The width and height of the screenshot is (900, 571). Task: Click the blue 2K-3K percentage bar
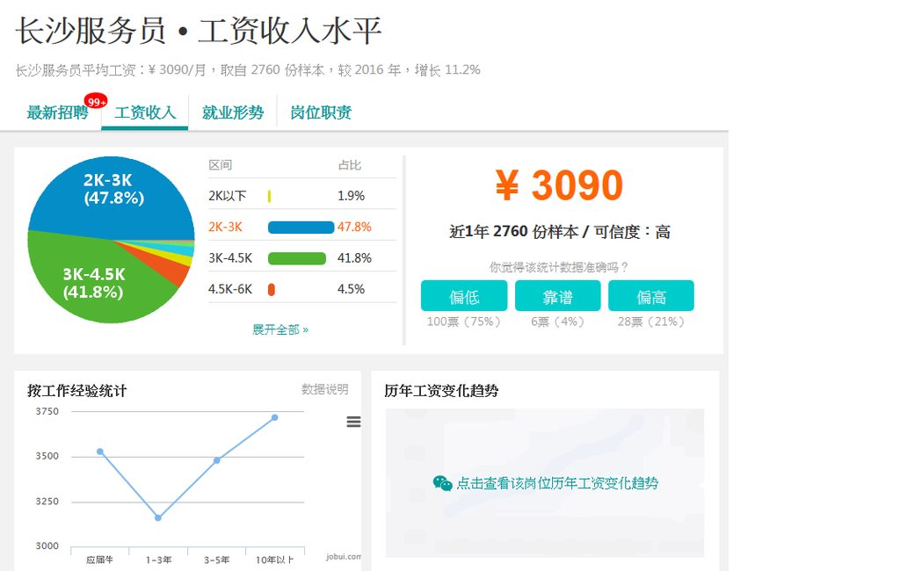[x=301, y=228]
